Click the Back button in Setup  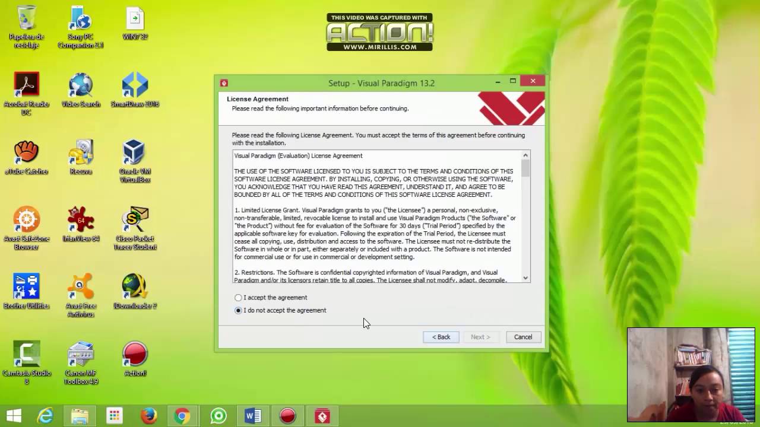[x=441, y=337]
